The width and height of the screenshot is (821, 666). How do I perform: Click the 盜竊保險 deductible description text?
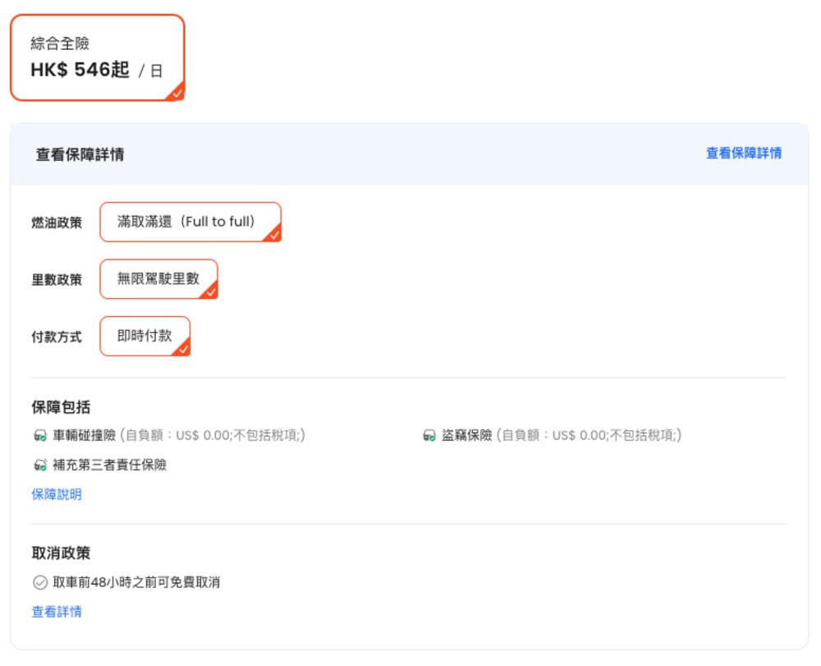click(x=589, y=435)
